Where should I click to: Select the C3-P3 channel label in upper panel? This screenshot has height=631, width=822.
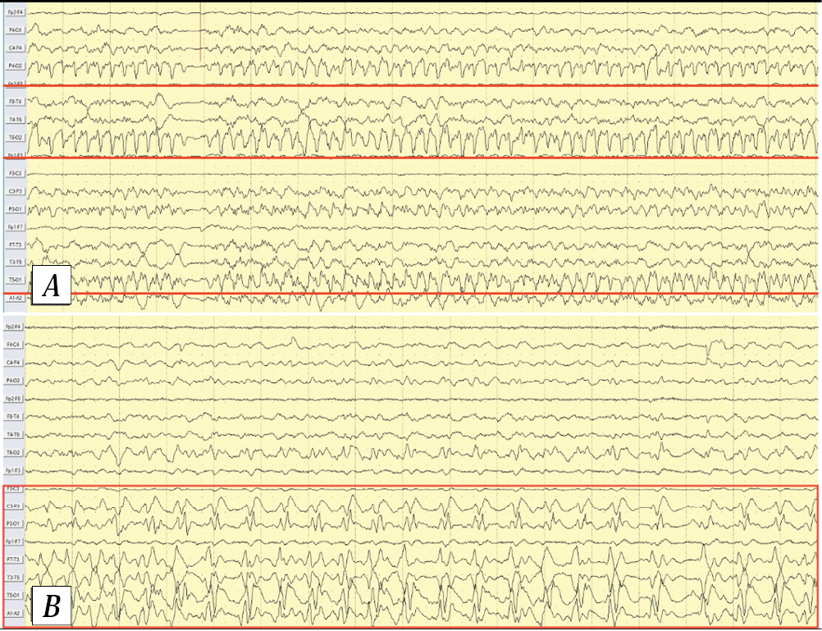pyautogui.click(x=16, y=191)
